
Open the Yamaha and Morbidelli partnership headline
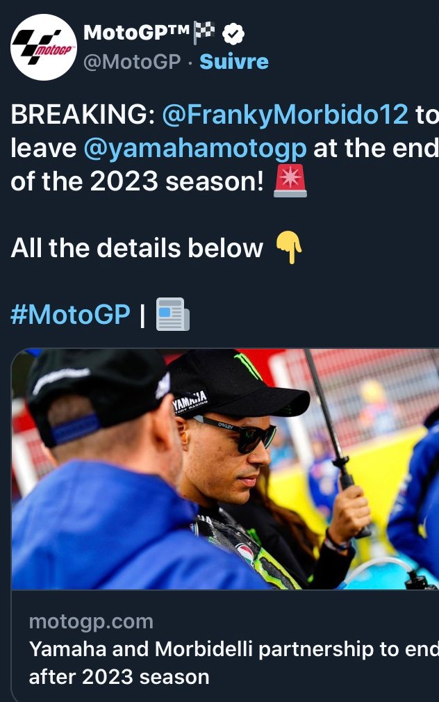tap(233, 662)
